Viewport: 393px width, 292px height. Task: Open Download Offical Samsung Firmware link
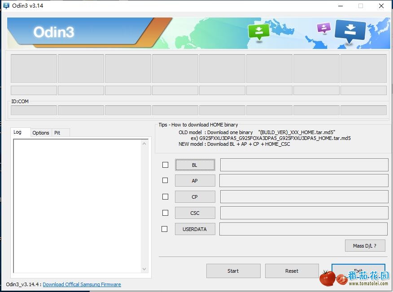(x=82, y=284)
